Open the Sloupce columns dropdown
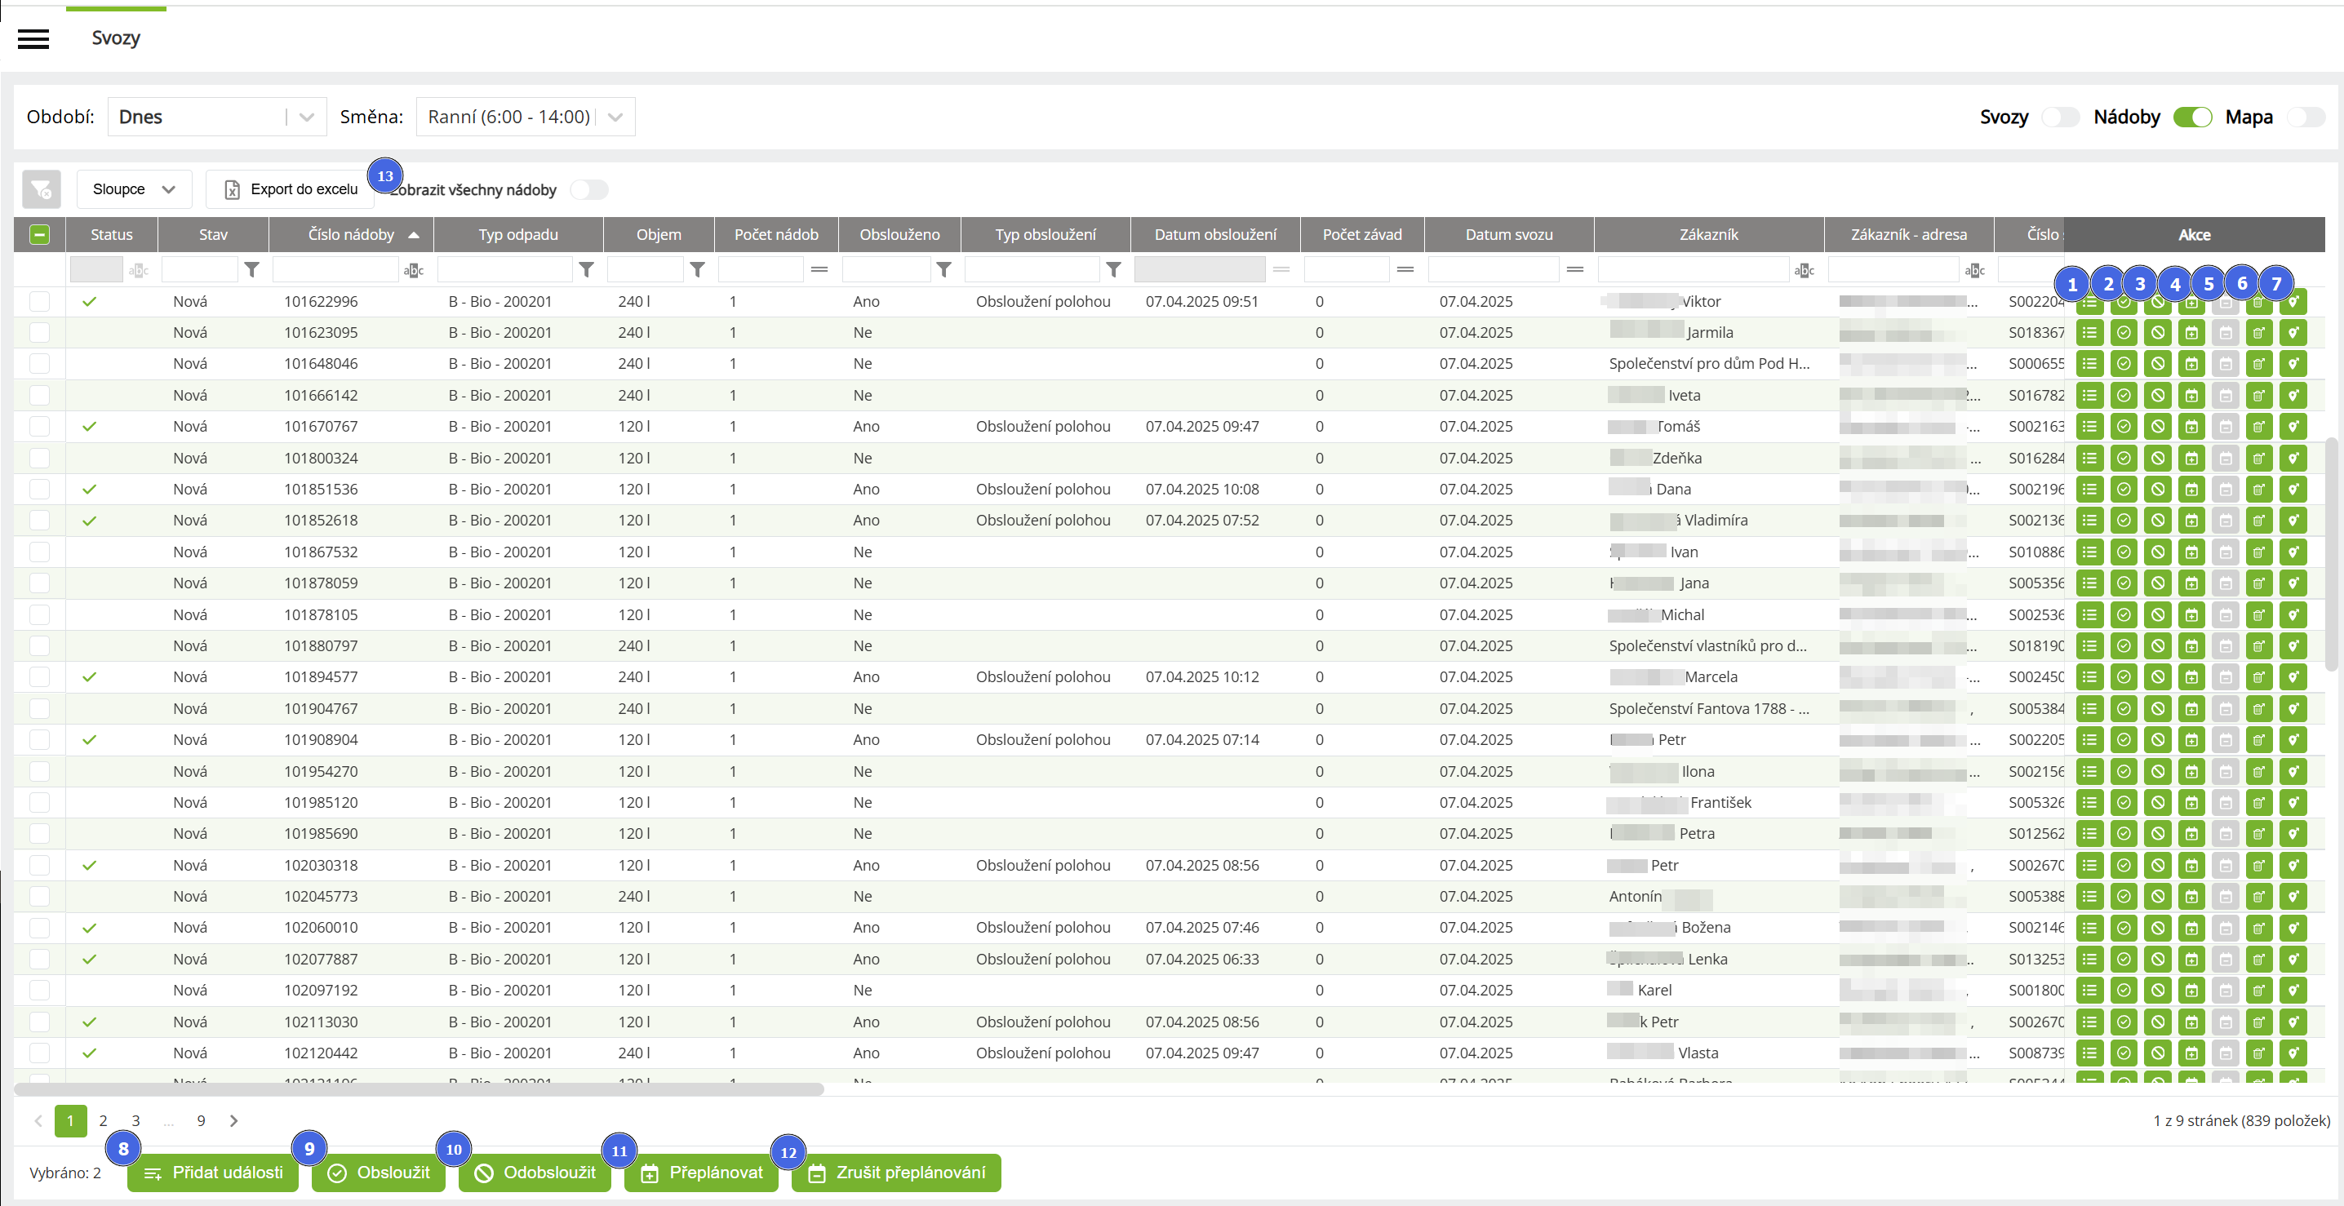 (x=134, y=189)
